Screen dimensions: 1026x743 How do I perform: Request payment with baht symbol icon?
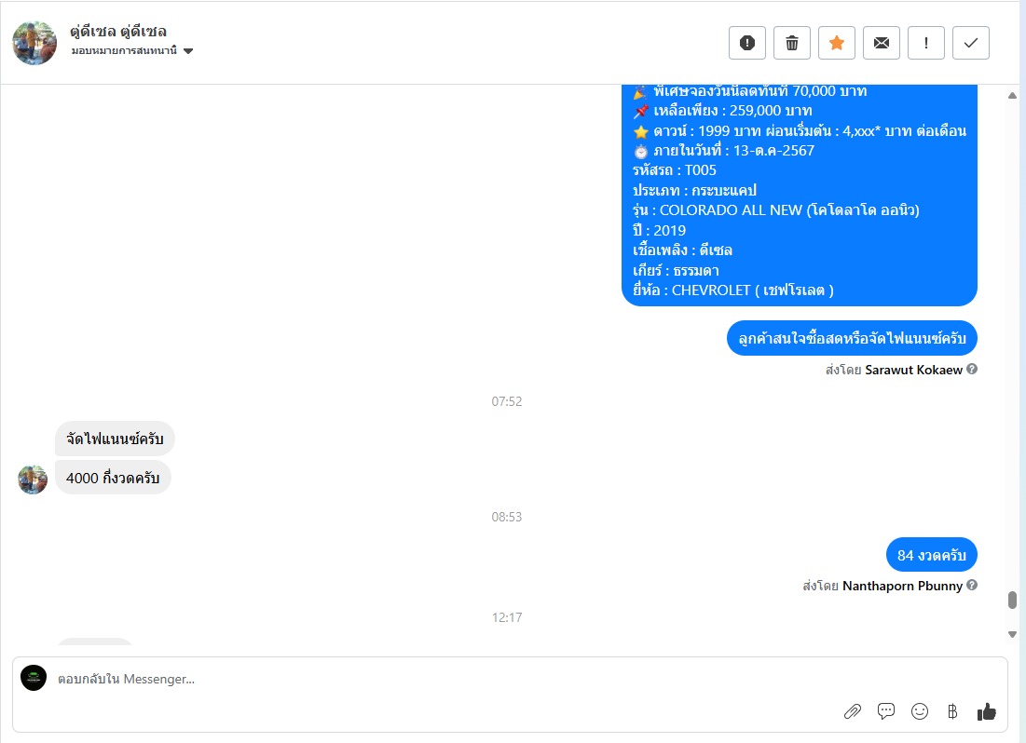pos(952,711)
